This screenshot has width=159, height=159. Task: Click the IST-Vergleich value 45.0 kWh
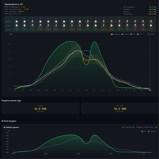[153, 7]
